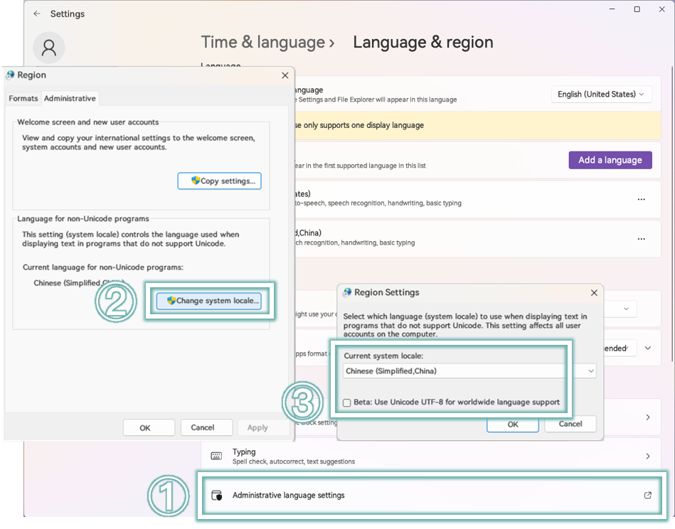Open Typing settings keyboard icon
The image size is (675, 529).
216,456
